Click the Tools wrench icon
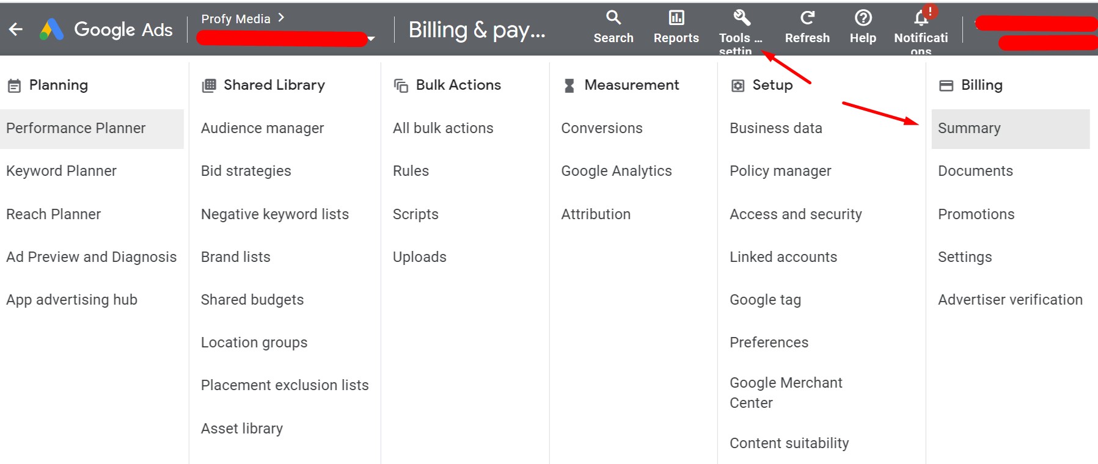The width and height of the screenshot is (1098, 464). coord(741,18)
